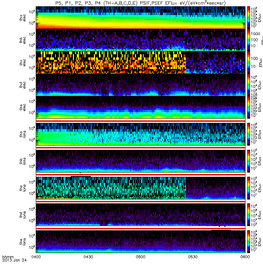Click inside the thd electron spectrogram panel

pyautogui.click(x=141, y=85)
